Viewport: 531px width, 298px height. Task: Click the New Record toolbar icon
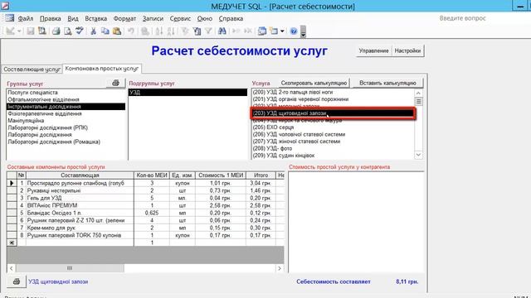(236, 31)
